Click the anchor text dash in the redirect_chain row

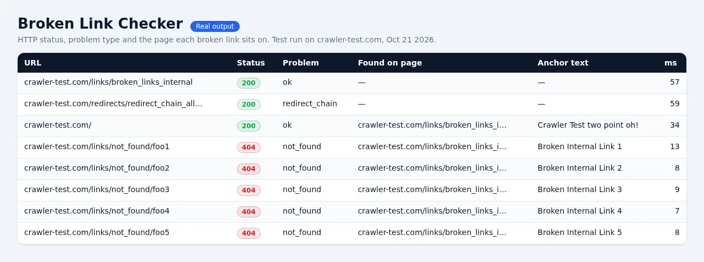(541, 103)
